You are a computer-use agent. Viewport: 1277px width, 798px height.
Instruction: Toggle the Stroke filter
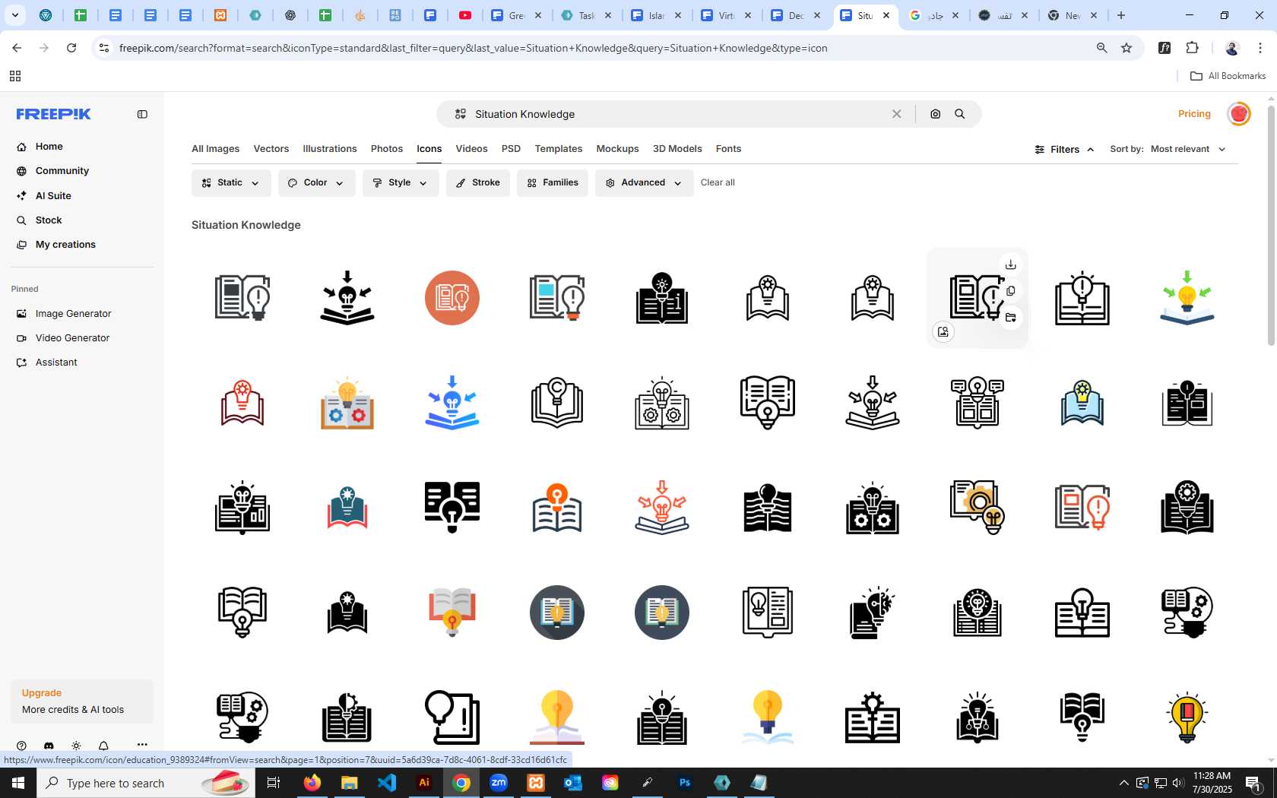click(x=478, y=183)
